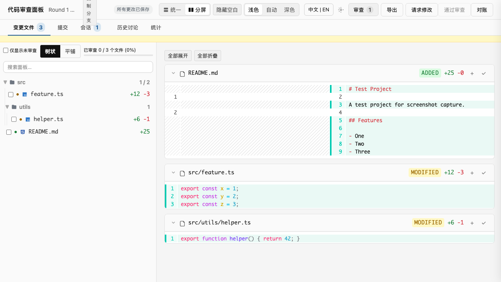This screenshot has height=282, width=501.
Task: Mark README.md reviewed with checkmark icon
Action: point(484,73)
